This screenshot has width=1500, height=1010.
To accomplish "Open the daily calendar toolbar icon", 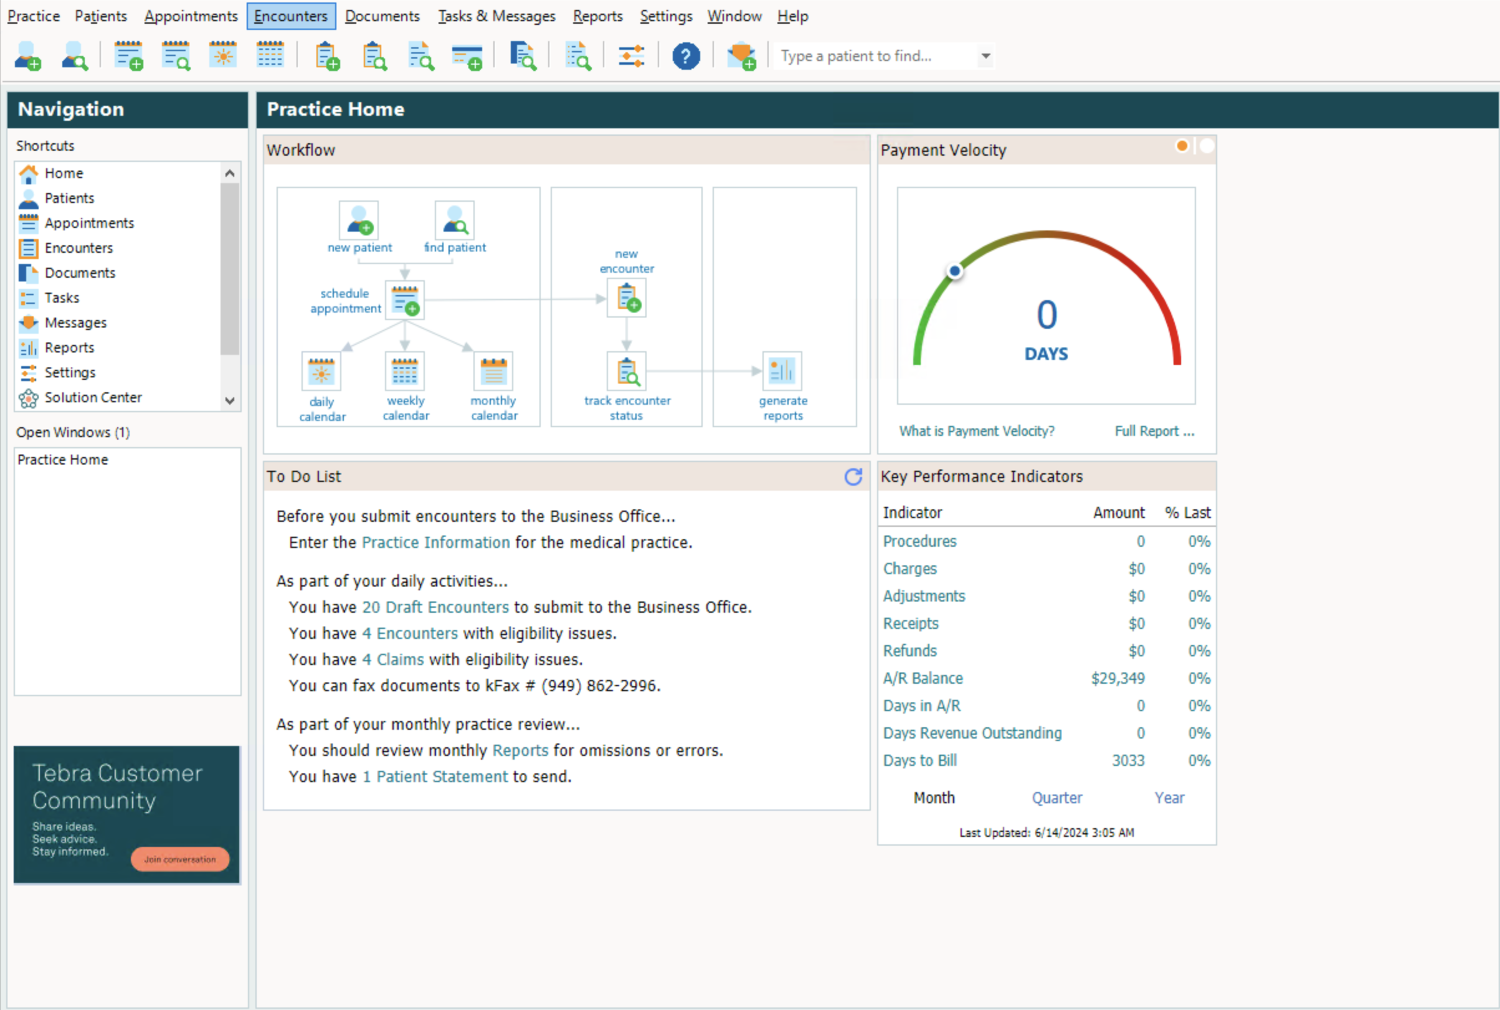I will [223, 56].
